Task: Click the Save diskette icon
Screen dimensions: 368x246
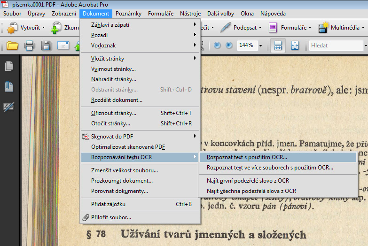Action: click(x=46, y=46)
